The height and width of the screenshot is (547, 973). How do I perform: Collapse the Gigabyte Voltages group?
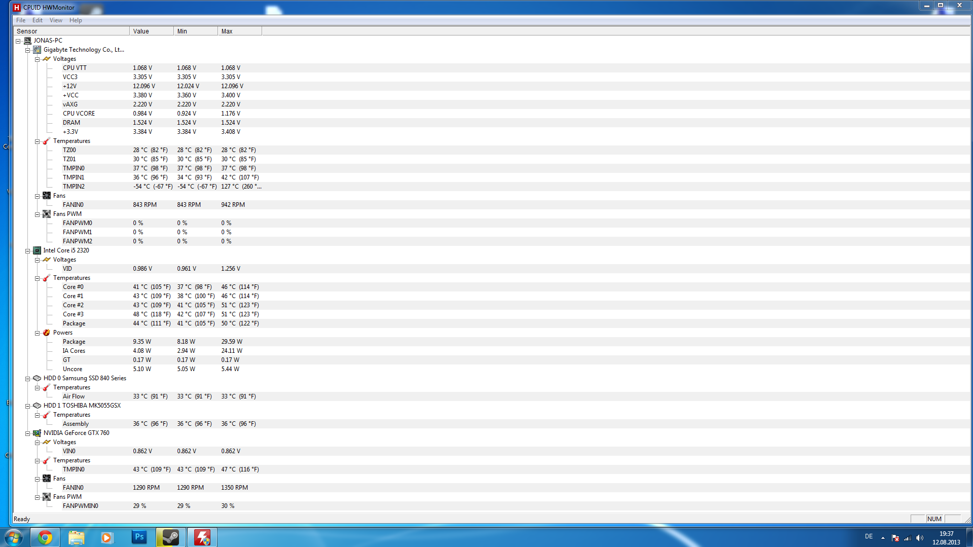pos(38,59)
